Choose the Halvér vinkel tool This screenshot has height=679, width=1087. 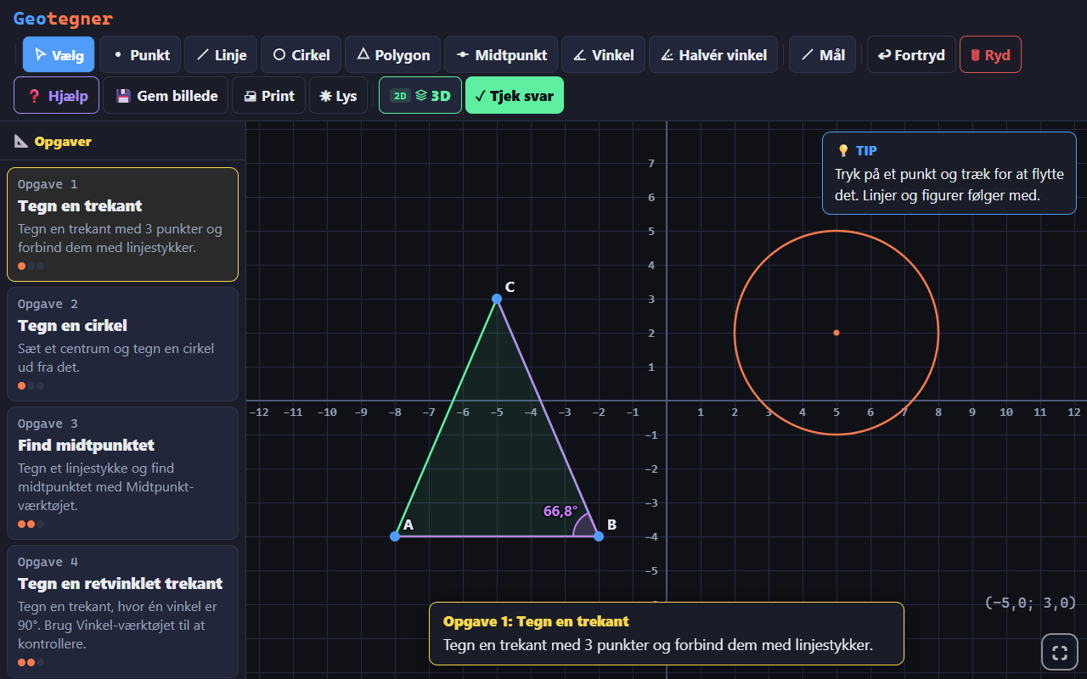[x=713, y=54]
